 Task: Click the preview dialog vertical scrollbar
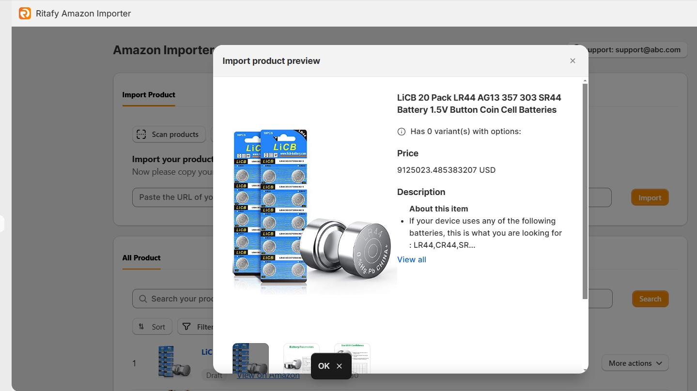click(585, 194)
